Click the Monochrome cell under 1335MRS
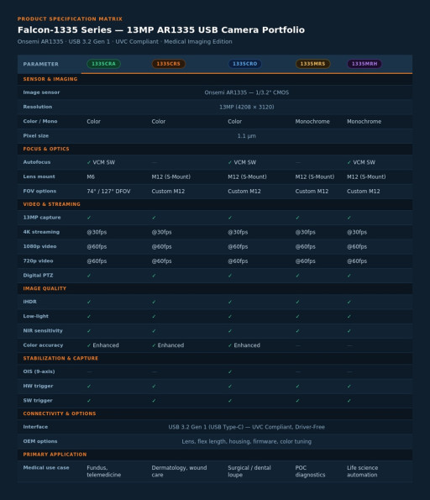The width and height of the screenshot is (430, 500). point(312,122)
